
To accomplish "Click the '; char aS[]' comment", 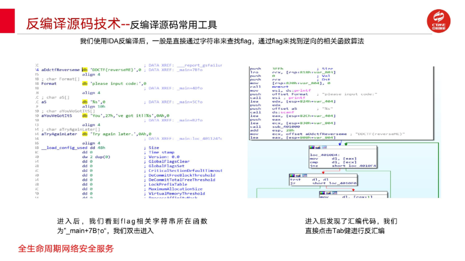I will 56,97.
